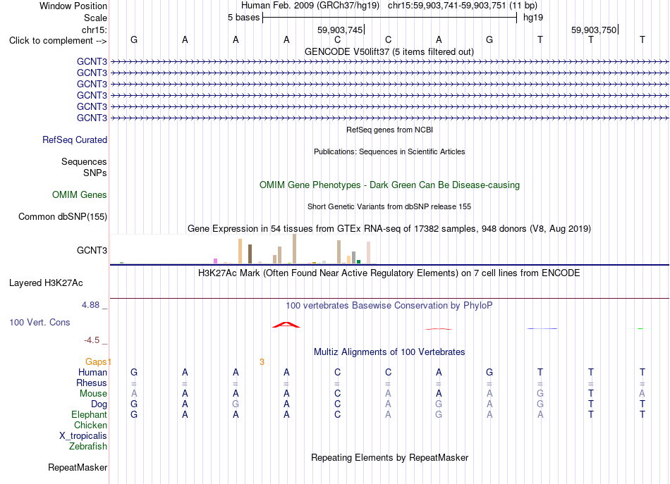The image size is (670, 484).
Task: Click the C base in the Elephant row
Action: 337,414
